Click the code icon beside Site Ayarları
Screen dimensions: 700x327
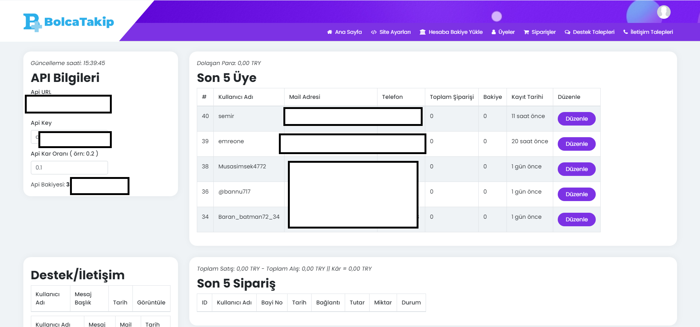(374, 32)
